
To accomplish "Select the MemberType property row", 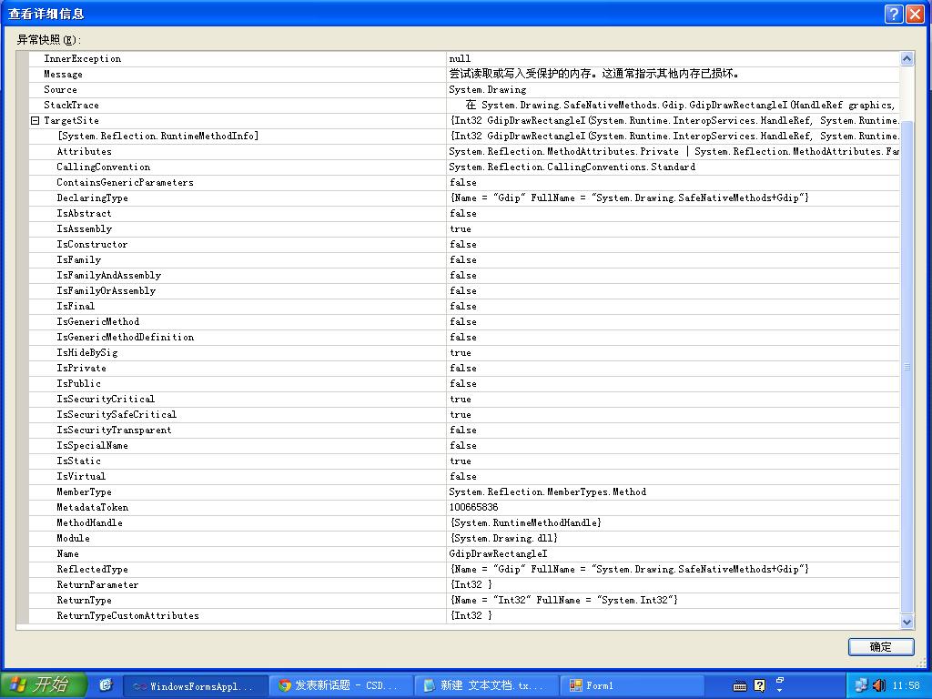I will [x=463, y=491].
